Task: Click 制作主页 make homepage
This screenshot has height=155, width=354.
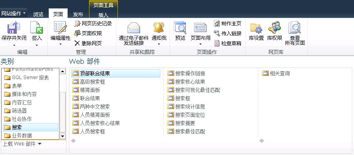Action: click(x=228, y=23)
